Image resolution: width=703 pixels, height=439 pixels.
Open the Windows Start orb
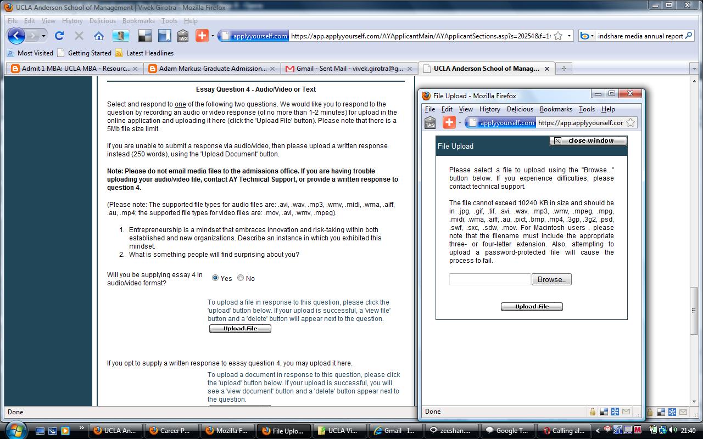point(15,430)
